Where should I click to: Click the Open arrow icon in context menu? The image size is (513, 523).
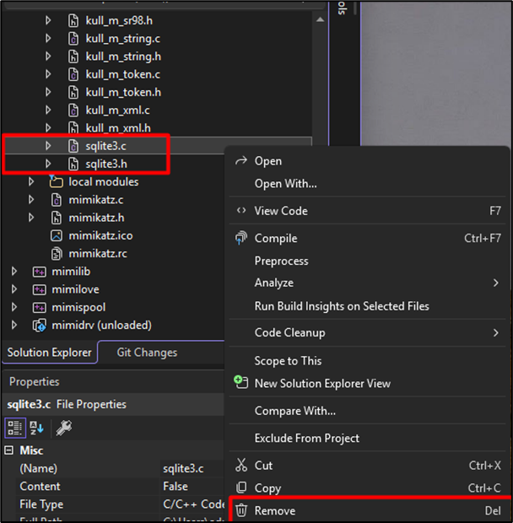click(x=241, y=161)
